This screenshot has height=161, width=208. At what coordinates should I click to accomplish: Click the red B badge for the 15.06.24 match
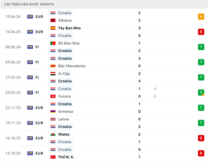[x=201, y=32]
